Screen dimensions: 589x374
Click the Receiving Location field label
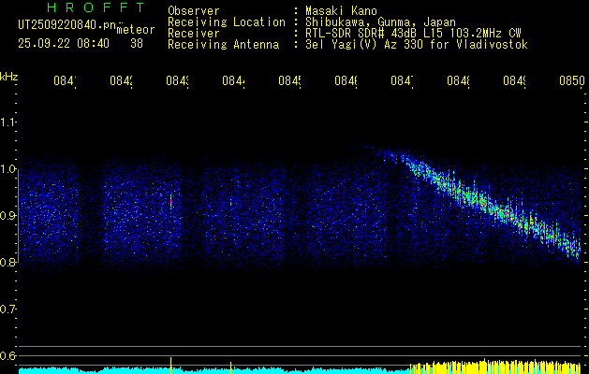click(226, 22)
